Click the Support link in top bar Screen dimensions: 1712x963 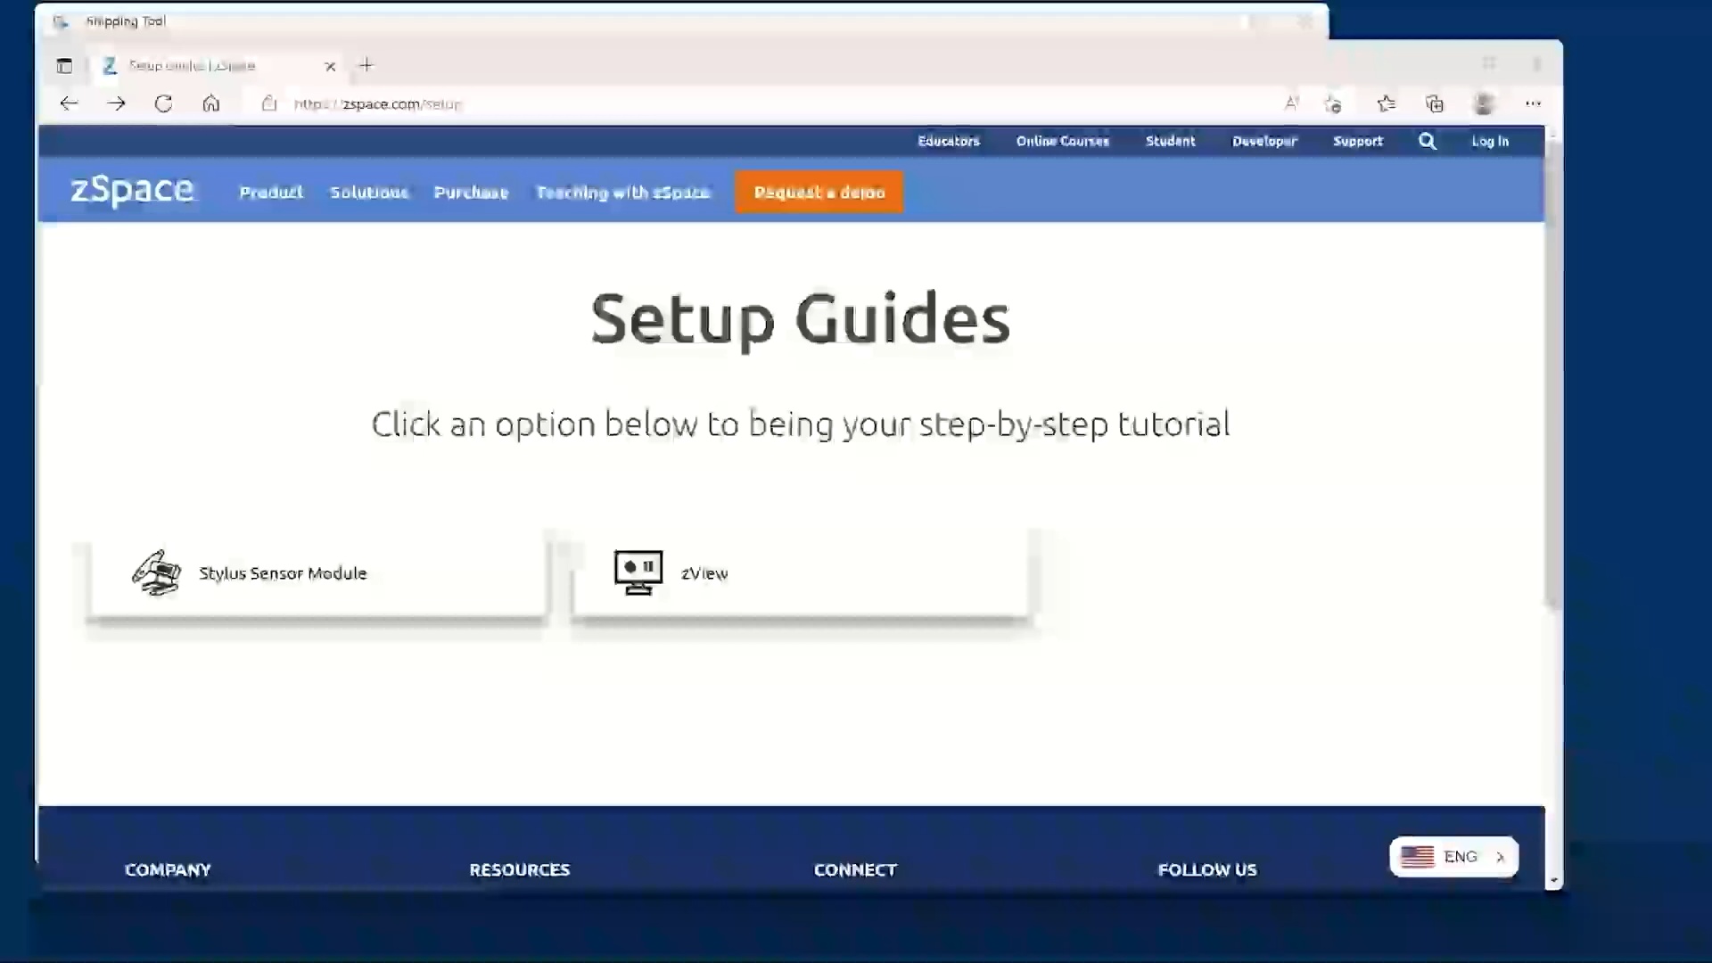1357,141
